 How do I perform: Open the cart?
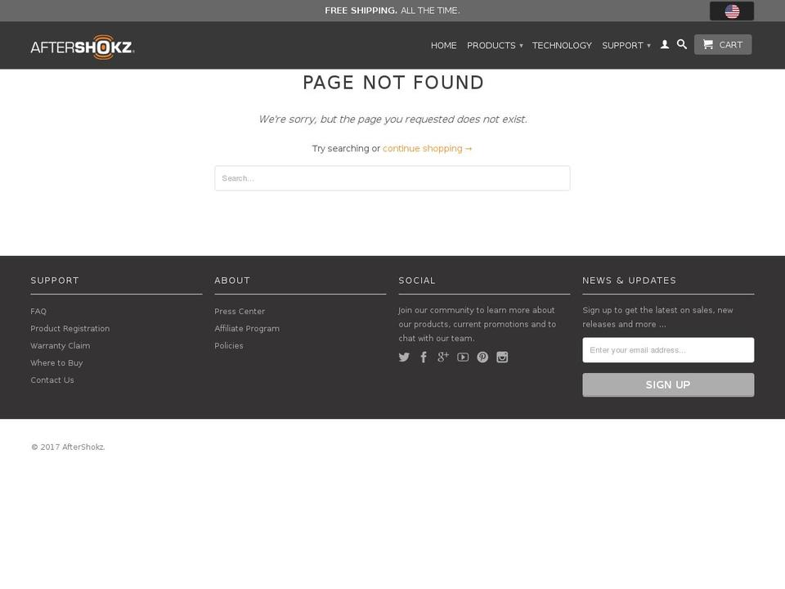point(722,44)
